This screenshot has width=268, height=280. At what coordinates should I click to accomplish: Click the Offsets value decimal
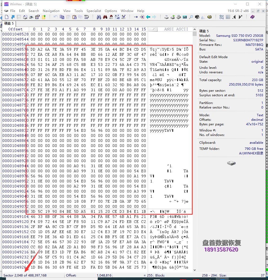(257, 120)
